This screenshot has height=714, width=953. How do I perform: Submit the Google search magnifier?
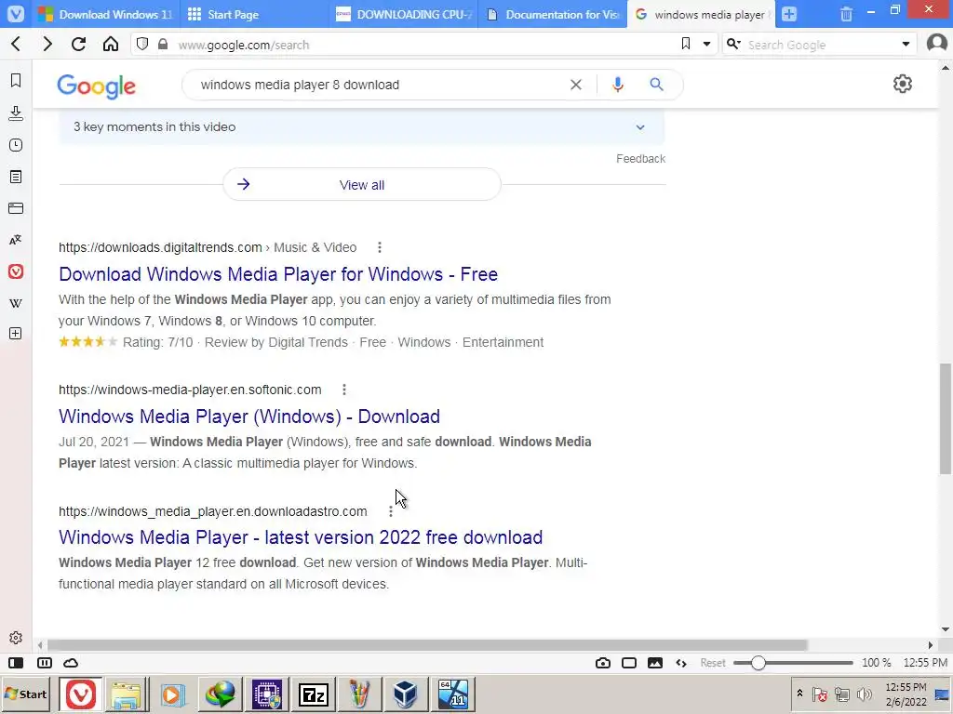[656, 85]
